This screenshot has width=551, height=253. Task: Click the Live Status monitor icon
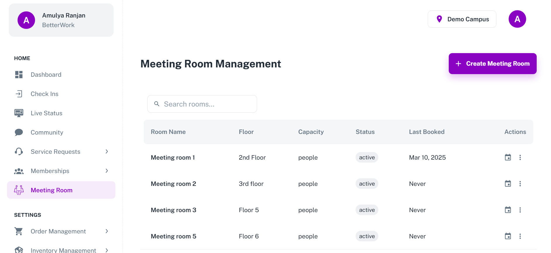pyautogui.click(x=19, y=113)
